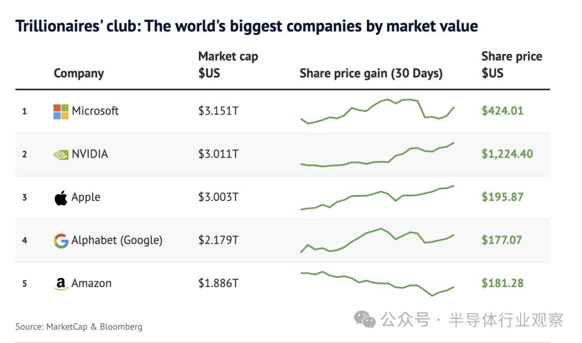Click the Amazon logo icon
582x343 pixels.
point(61,284)
